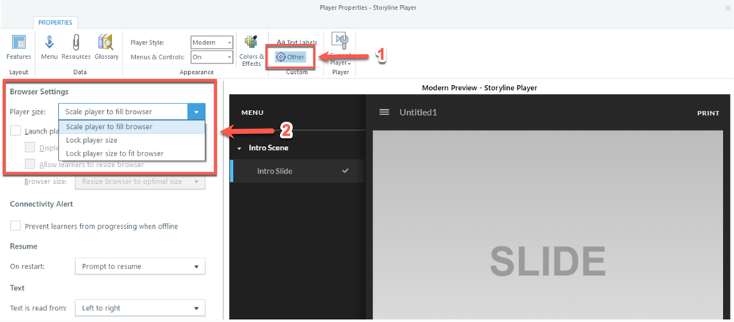Open the Text Labels settings
734x322 pixels.
[297, 43]
